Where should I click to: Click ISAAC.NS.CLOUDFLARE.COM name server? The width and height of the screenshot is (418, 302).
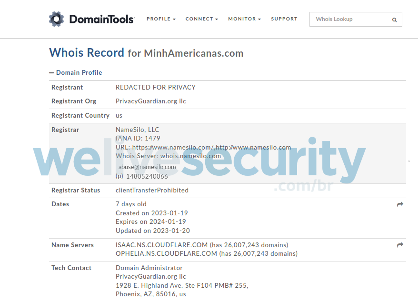[161, 245]
